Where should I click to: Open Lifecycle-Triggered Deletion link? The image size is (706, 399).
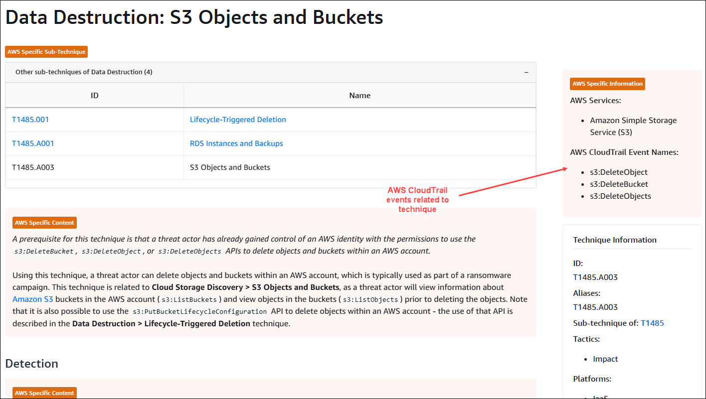tap(238, 120)
